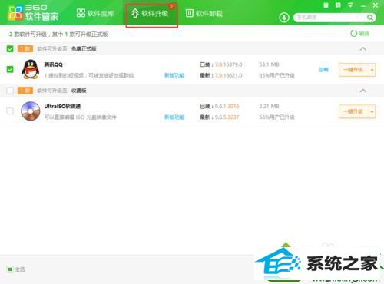384x284 pixels.
Task: Click the UltraISO disc icon
Action: coord(31,111)
